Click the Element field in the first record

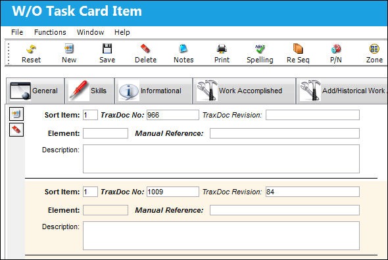(105, 133)
